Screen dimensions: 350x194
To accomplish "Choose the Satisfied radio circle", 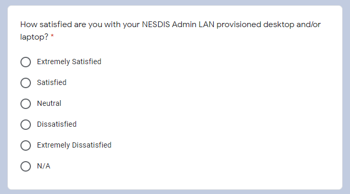I will click(26, 83).
